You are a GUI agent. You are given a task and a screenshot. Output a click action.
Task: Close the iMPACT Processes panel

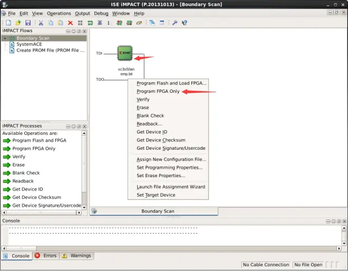84,127
